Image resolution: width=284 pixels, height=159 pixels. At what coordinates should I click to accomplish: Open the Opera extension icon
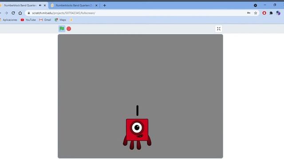[264, 13]
